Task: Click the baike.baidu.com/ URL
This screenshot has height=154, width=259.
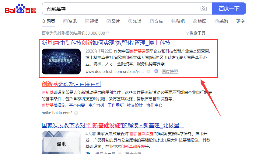Action: coord(57,113)
